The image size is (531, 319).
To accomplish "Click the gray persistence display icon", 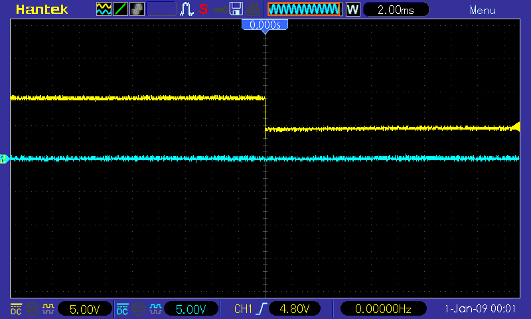I will pos(137,9).
